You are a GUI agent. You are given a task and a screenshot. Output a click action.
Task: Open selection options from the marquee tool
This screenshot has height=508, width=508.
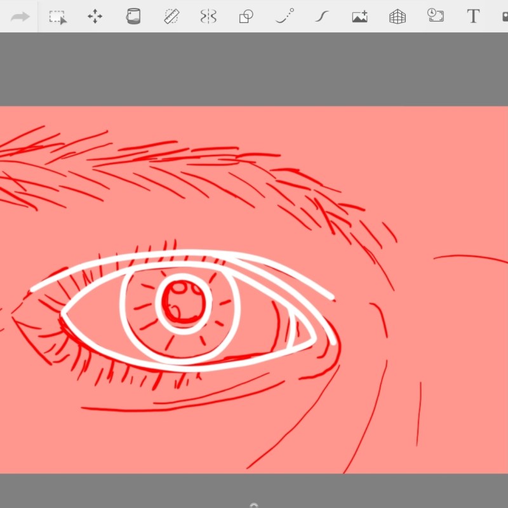coord(57,17)
